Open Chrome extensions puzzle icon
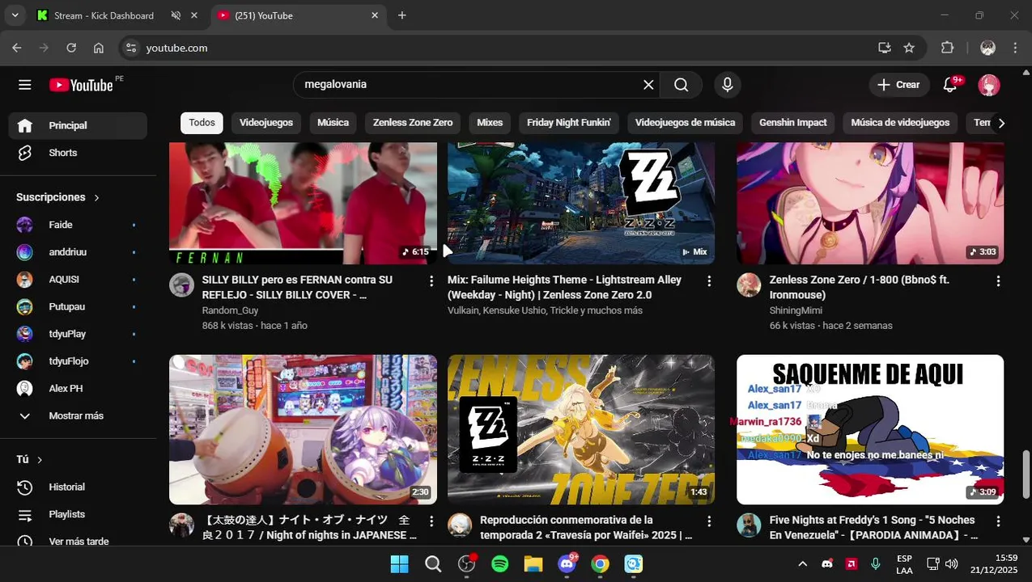1032x582 pixels. pyautogui.click(x=947, y=48)
